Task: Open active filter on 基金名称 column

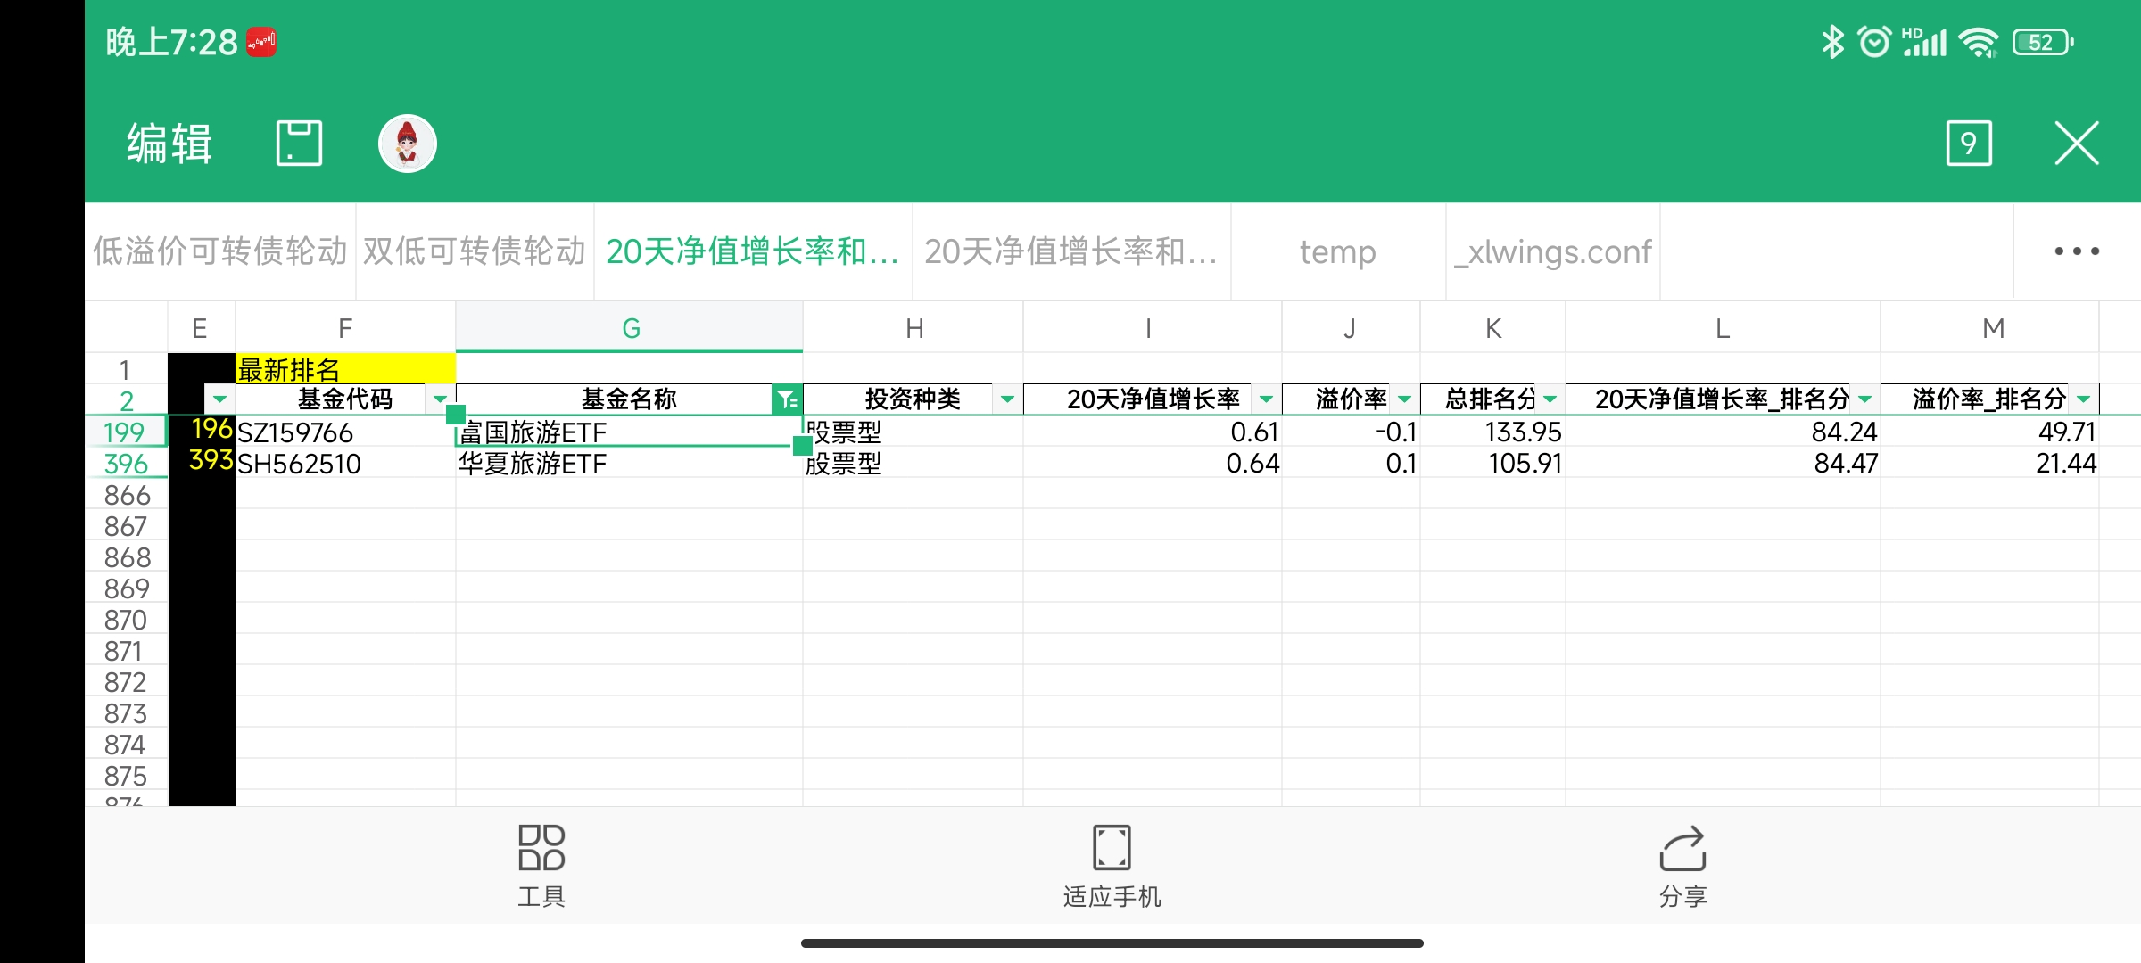Action: click(x=786, y=399)
